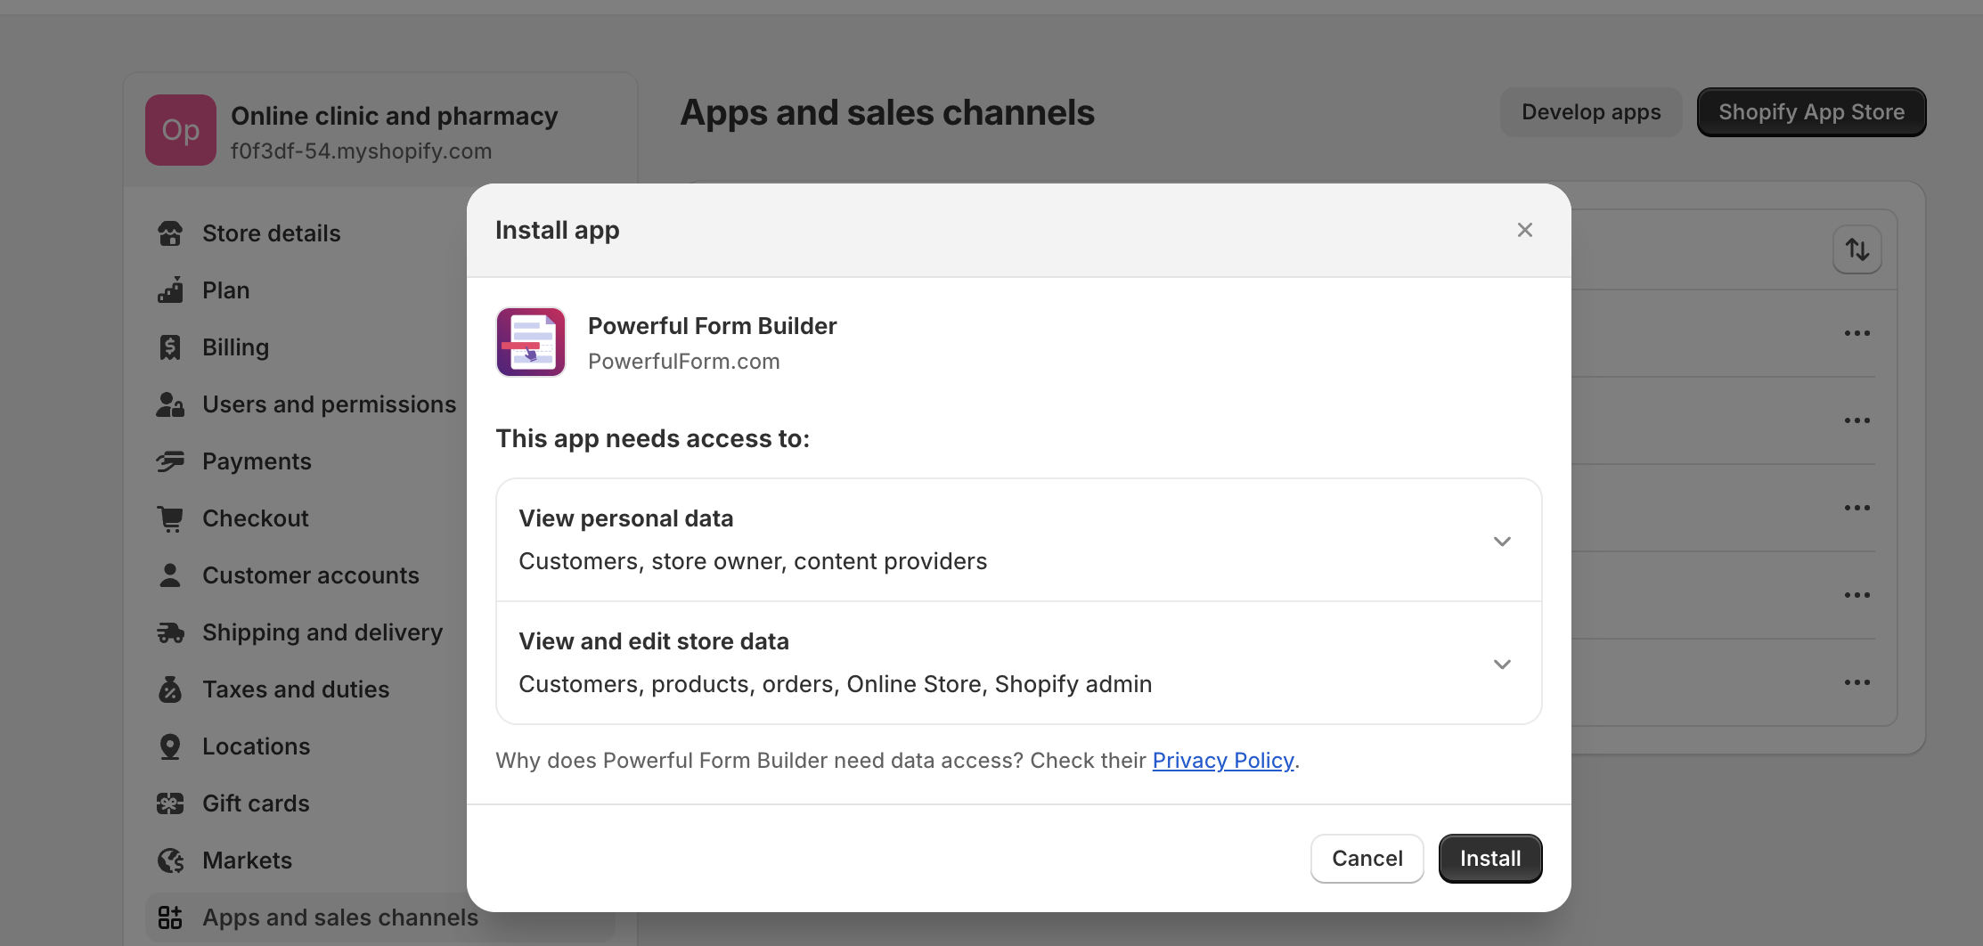This screenshot has width=1983, height=946.
Task: Select the Payments card icon
Action: point(170,461)
